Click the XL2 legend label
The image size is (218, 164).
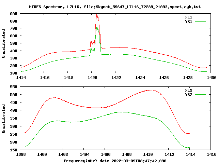(188, 90)
